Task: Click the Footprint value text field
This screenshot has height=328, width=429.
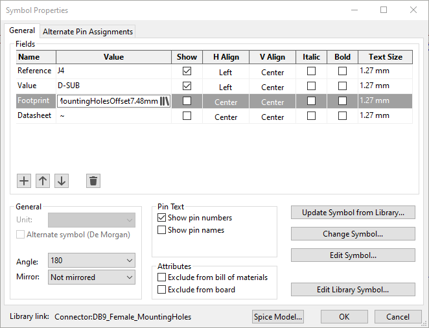Action: pos(108,101)
